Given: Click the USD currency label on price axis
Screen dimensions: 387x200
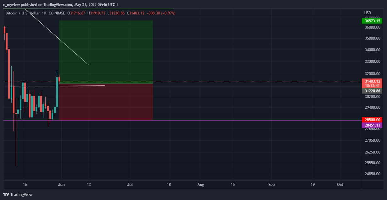Looking at the screenshot, I should pos(367,13).
